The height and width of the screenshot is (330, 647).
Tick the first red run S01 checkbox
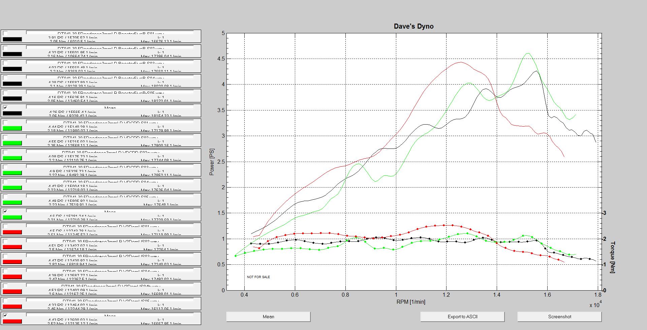(x=5, y=226)
